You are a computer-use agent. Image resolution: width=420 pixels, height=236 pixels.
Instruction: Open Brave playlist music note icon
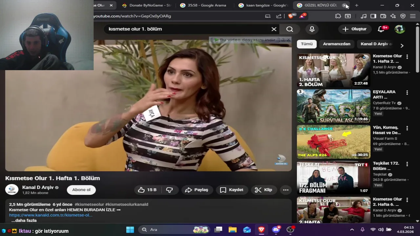click(x=364, y=16)
